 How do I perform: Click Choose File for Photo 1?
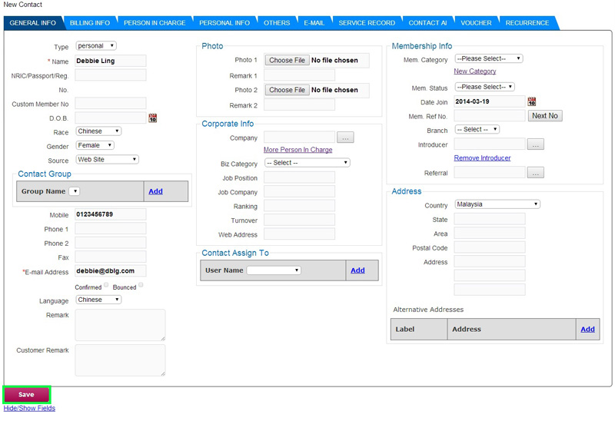(287, 61)
